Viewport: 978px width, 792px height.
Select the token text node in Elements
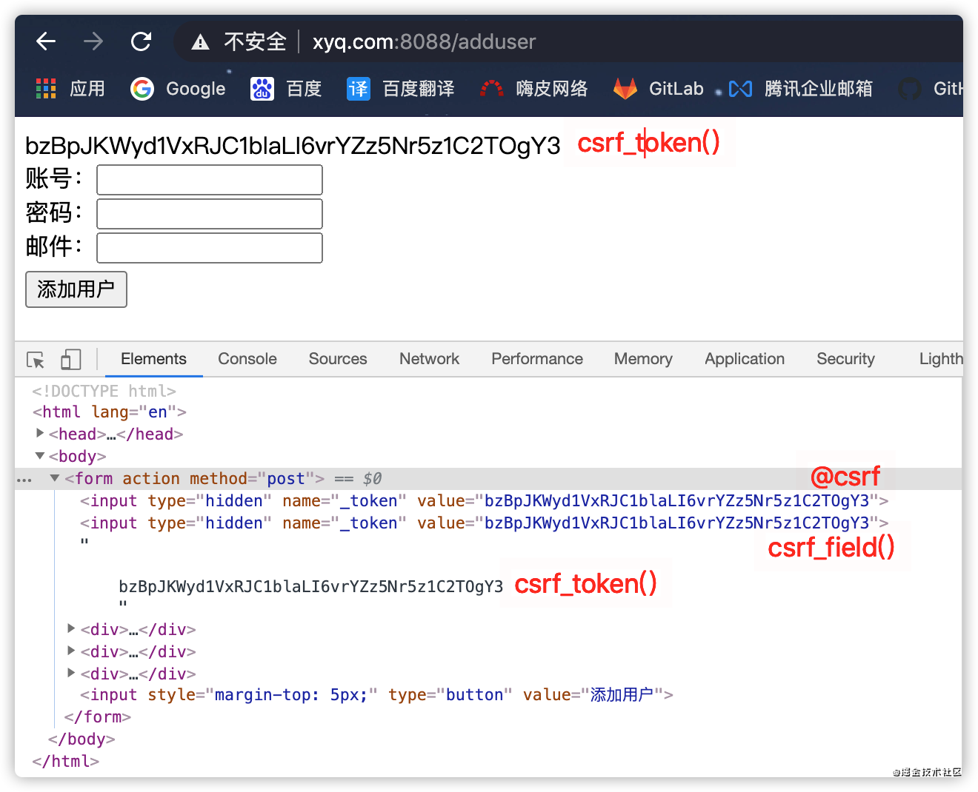click(x=310, y=587)
